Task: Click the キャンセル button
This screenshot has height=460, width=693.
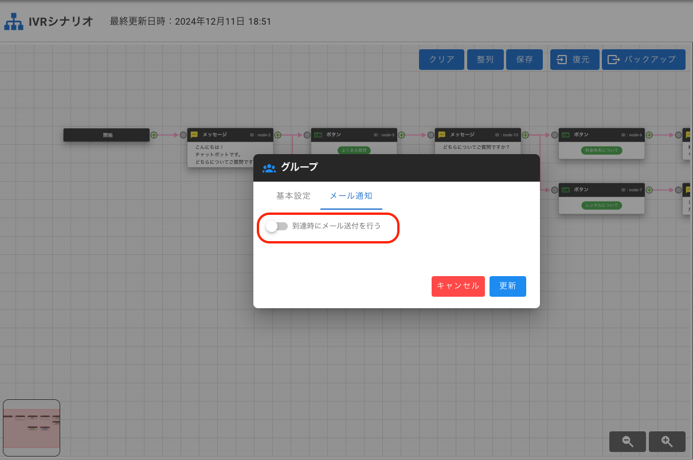Action: (x=458, y=286)
